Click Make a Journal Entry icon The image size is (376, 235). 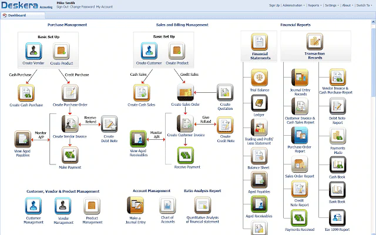pyautogui.click(x=136, y=205)
